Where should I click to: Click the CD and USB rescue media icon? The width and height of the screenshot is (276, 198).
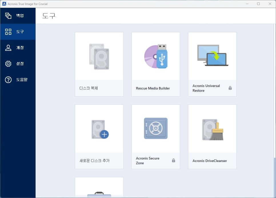[x=156, y=56]
